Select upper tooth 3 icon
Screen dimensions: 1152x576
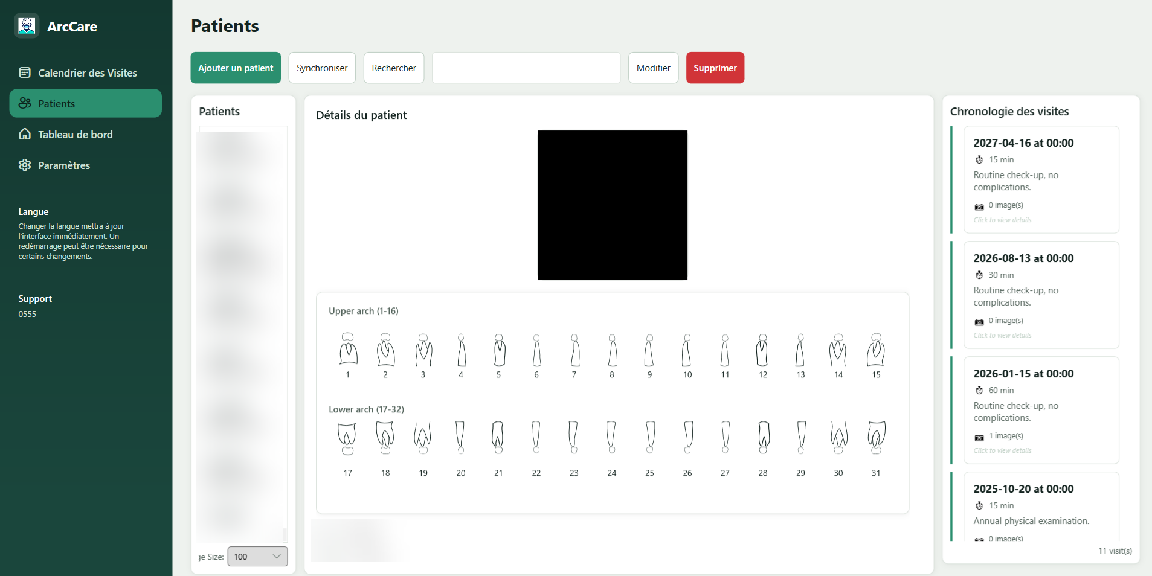pos(423,350)
